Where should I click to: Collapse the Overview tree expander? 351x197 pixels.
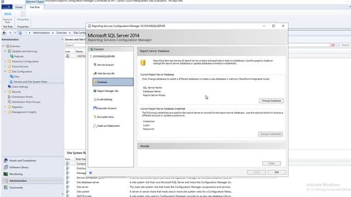click(3, 46)
